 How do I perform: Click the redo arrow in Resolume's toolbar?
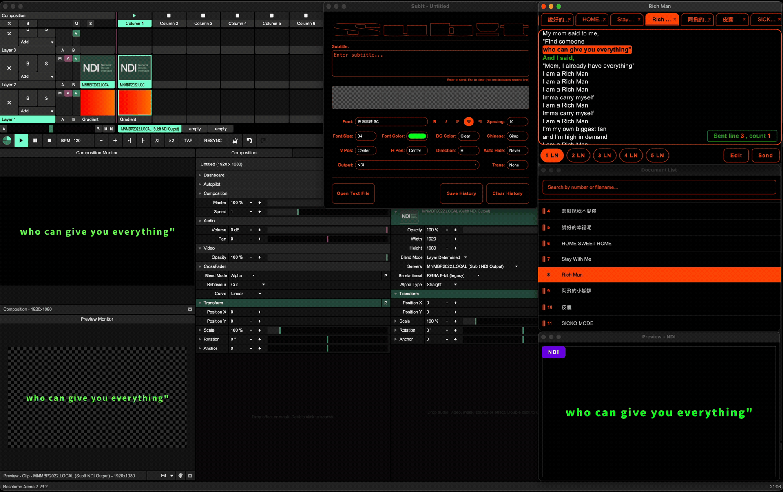click(x=263, y=141)
